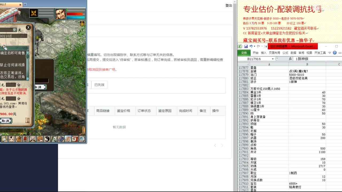Click the coin-giving hand icon in game toolbar
342x192 pixels.
pyautogui.click(x=40, y=139)
